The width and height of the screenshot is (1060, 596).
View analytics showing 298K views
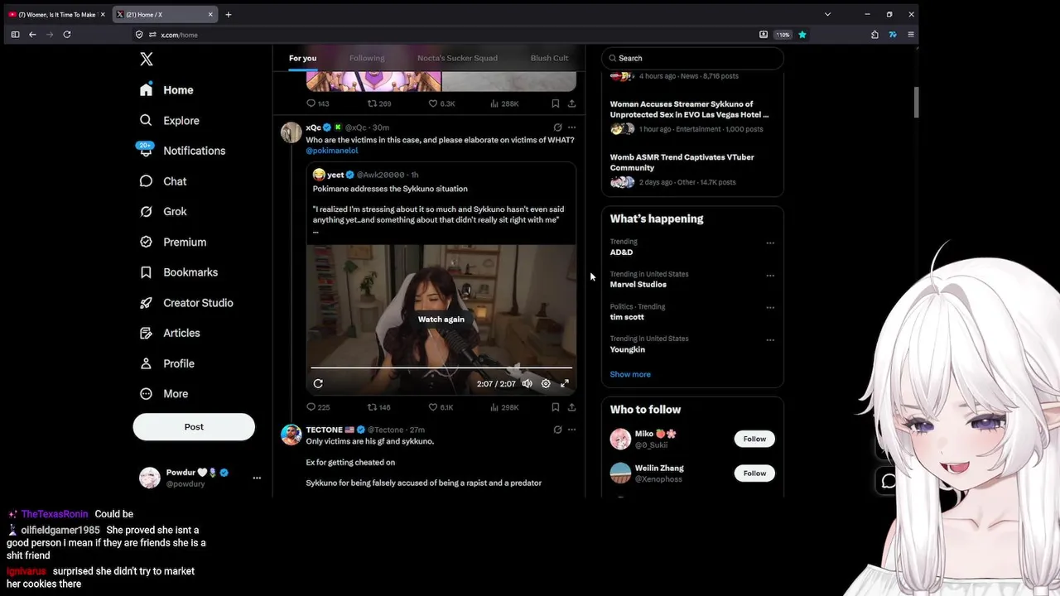pos(504,407)
